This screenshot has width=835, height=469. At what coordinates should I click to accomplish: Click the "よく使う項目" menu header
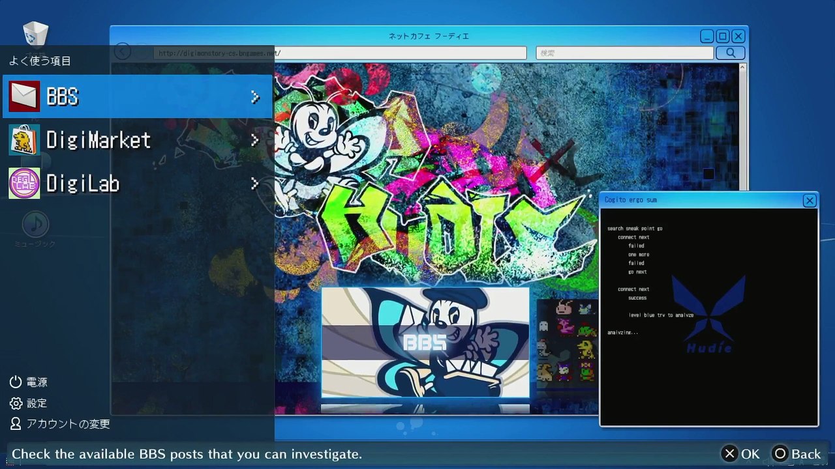40,61
